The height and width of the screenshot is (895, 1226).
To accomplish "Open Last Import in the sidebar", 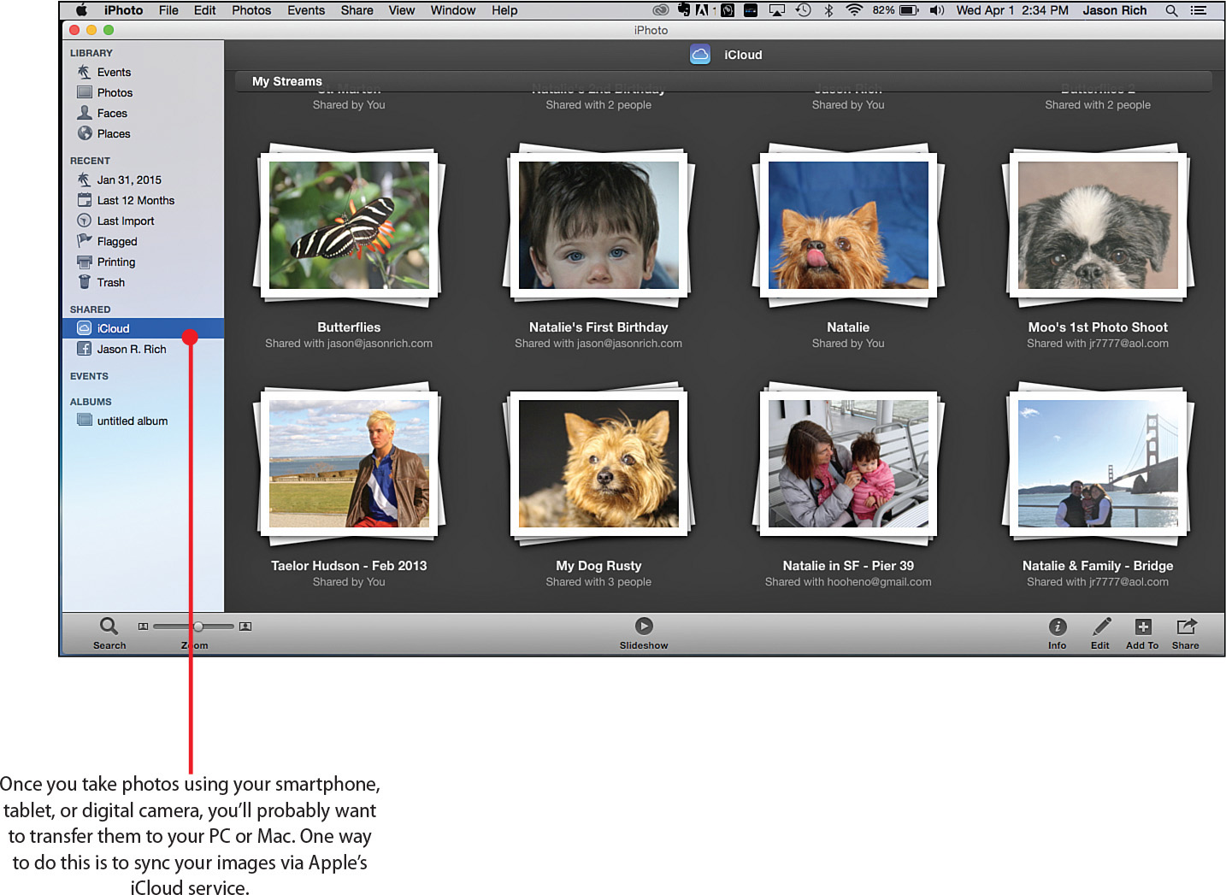I will (126, 221).
